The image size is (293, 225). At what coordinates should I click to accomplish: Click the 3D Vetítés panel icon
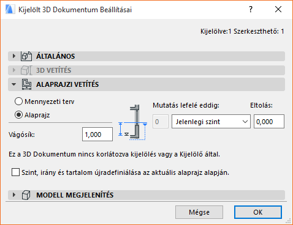tap(26, 70)
